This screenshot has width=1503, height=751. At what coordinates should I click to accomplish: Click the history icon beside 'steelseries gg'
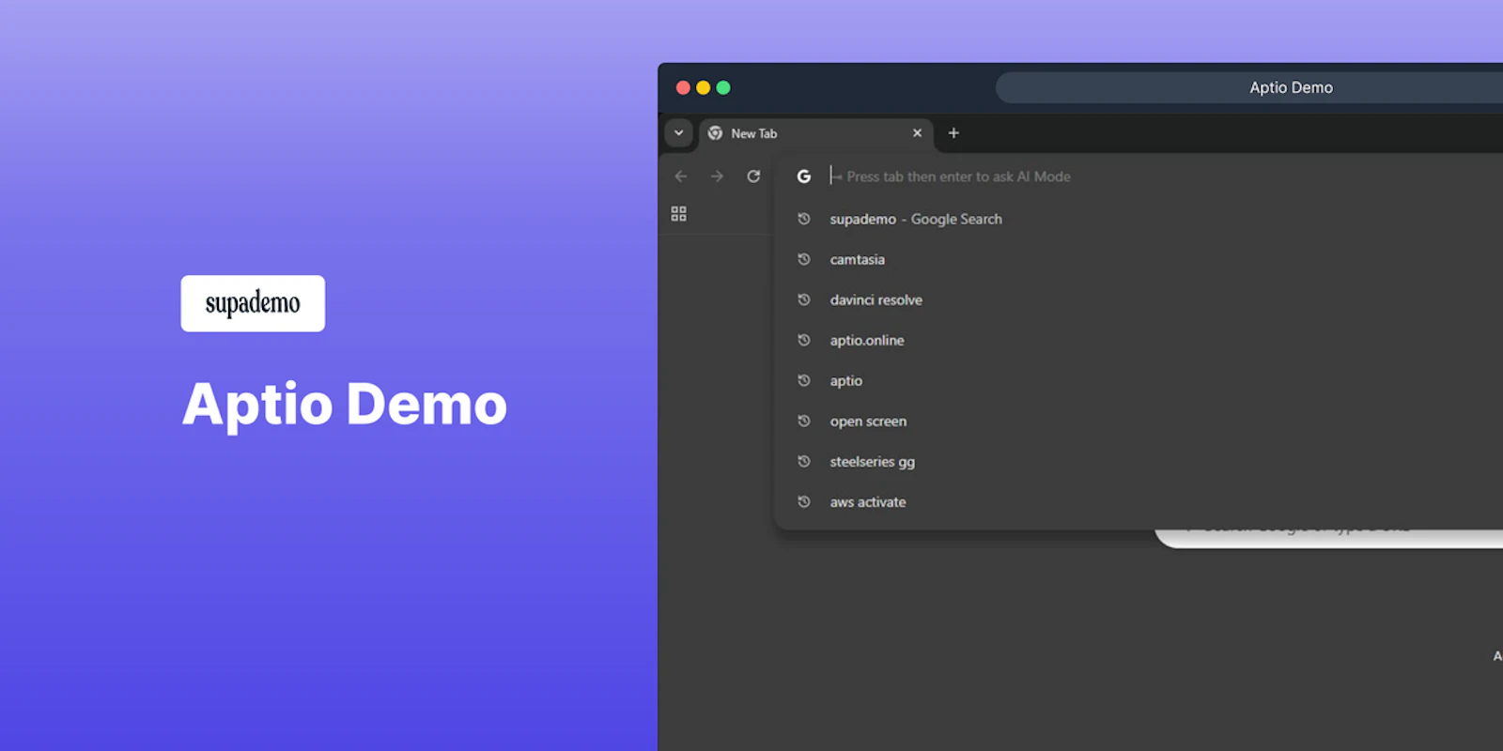click(x=804, y=461)
